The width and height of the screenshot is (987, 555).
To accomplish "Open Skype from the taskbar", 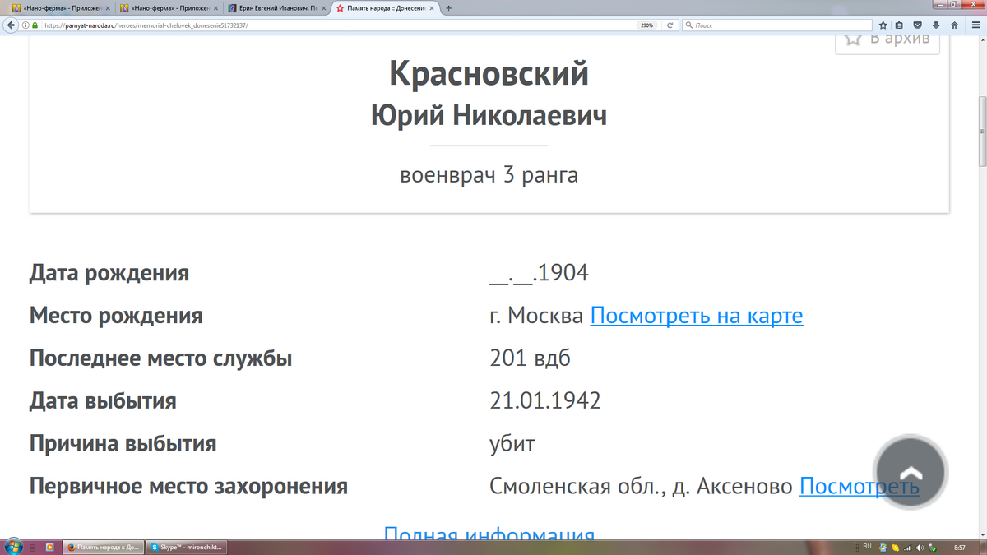I will pyautogui.click(x=187, y=547).
